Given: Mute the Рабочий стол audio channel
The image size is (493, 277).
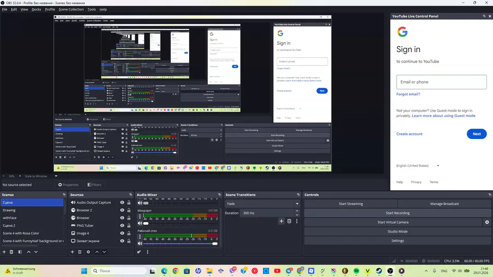Looking at the screenshot, I should [140, 244].
